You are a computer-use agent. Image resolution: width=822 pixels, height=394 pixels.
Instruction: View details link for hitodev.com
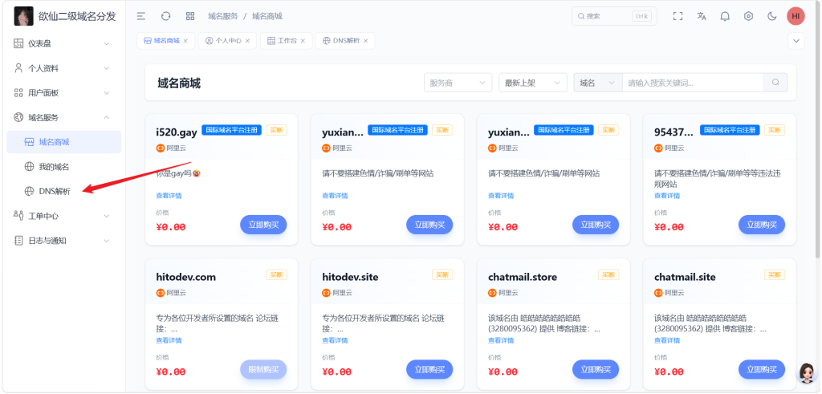(x=169, y=340)
